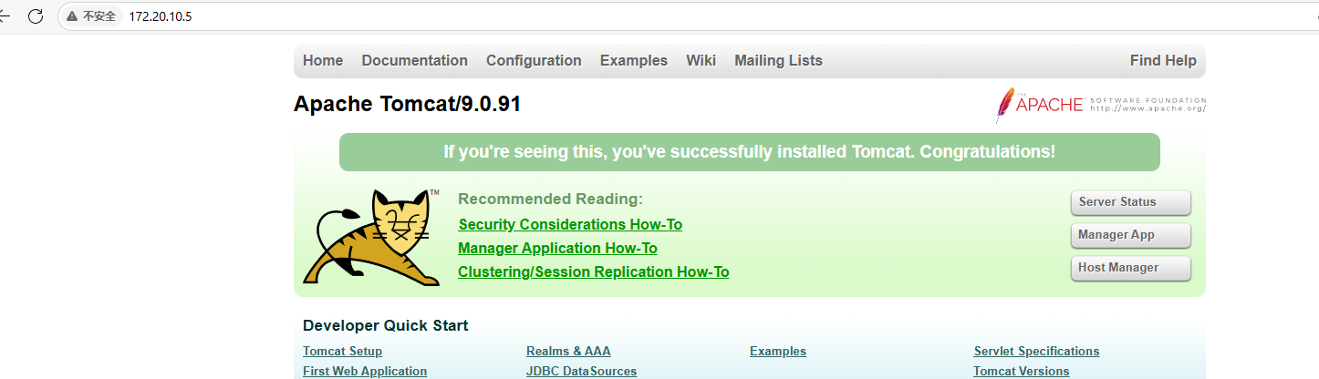Reload the page with the refresh icon

click(x=36, y=16)
